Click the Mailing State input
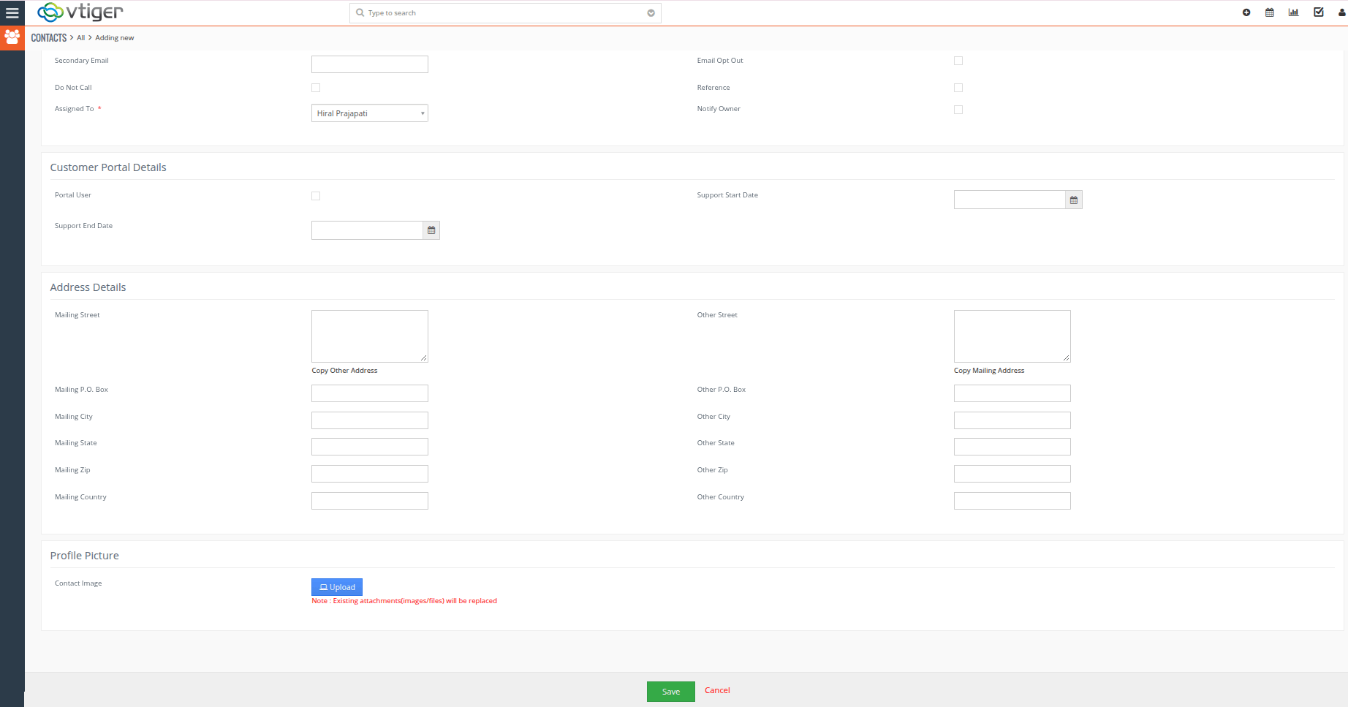 pyautogui.click(x=370, y=447)
